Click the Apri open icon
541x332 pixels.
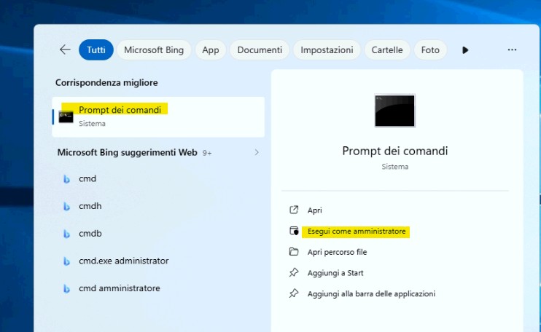point(294,210)
